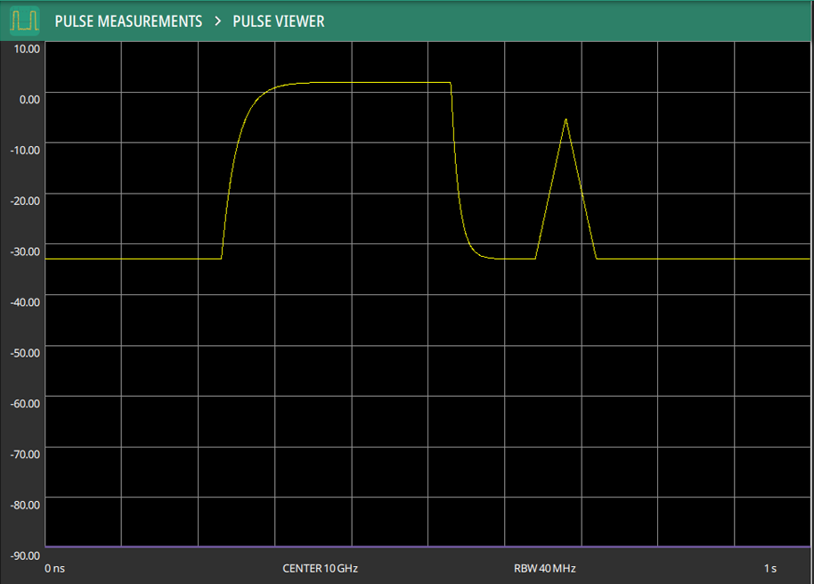Click the CENTER 10 GHz label
The image size is (814, 584).
click(320, 569)
